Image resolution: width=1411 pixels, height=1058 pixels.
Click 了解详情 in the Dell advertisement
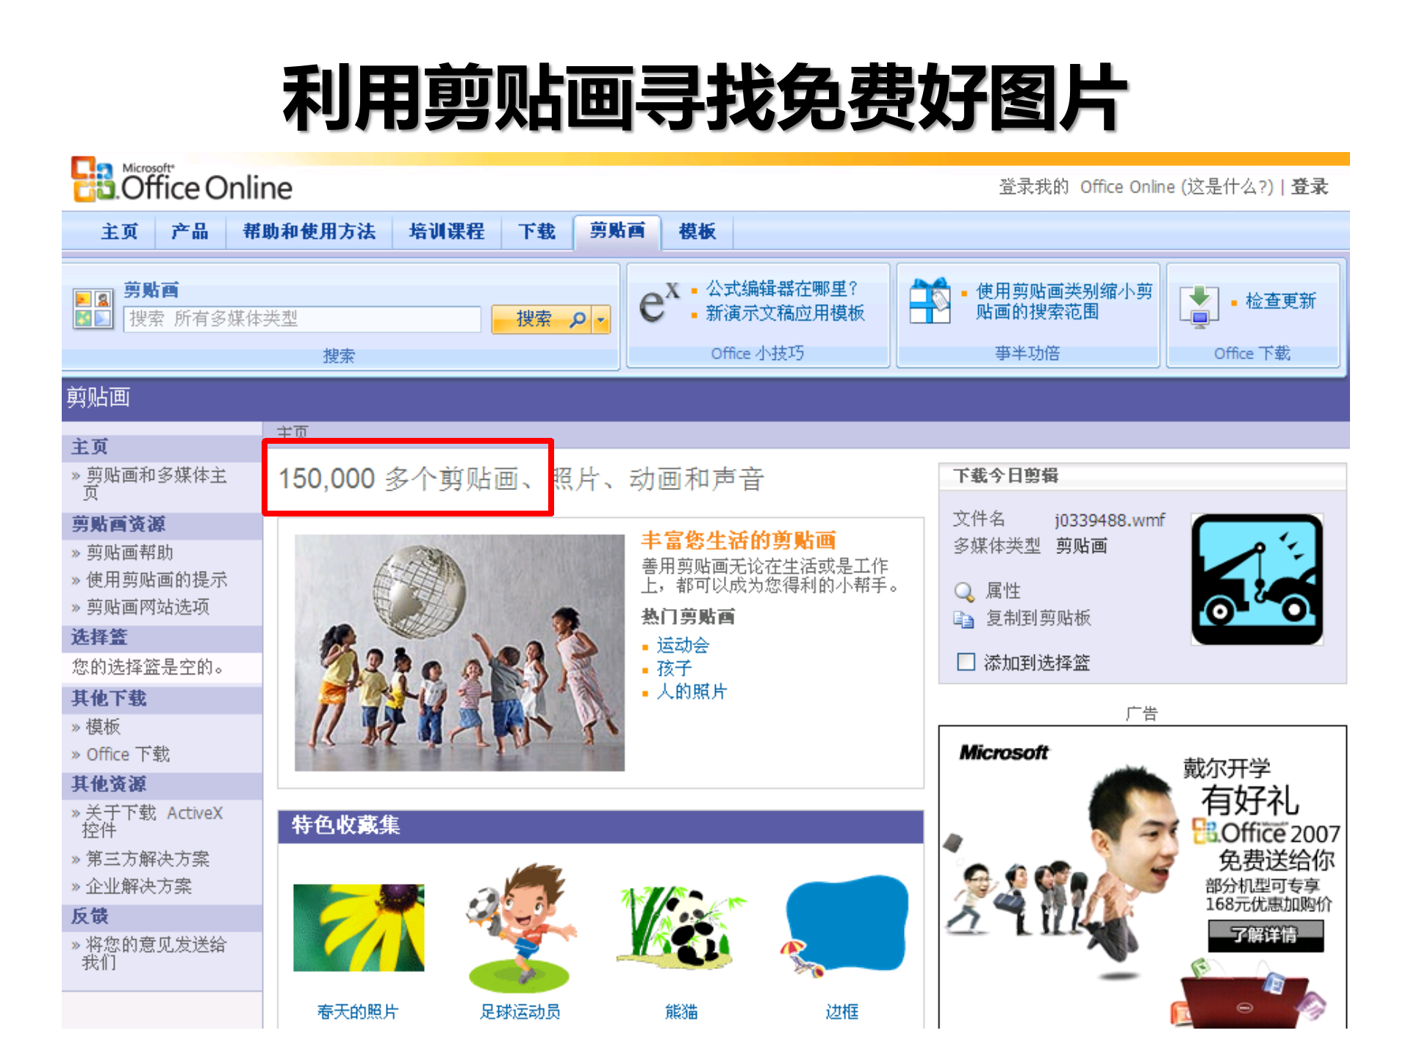(x=1267, y=936)
